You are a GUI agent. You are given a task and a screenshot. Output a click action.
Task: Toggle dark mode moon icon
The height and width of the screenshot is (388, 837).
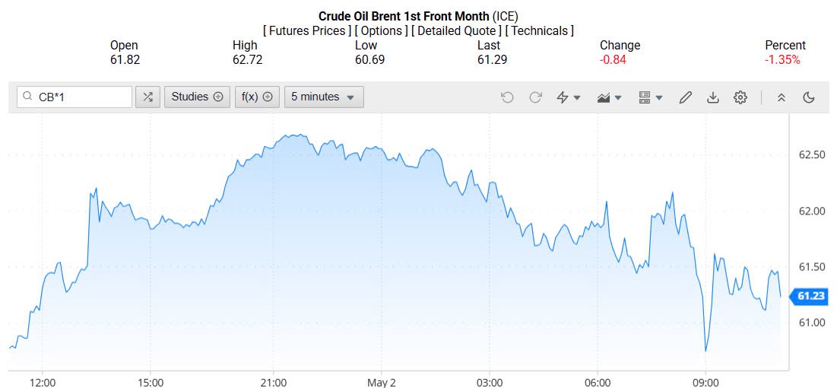click(809, 97)
